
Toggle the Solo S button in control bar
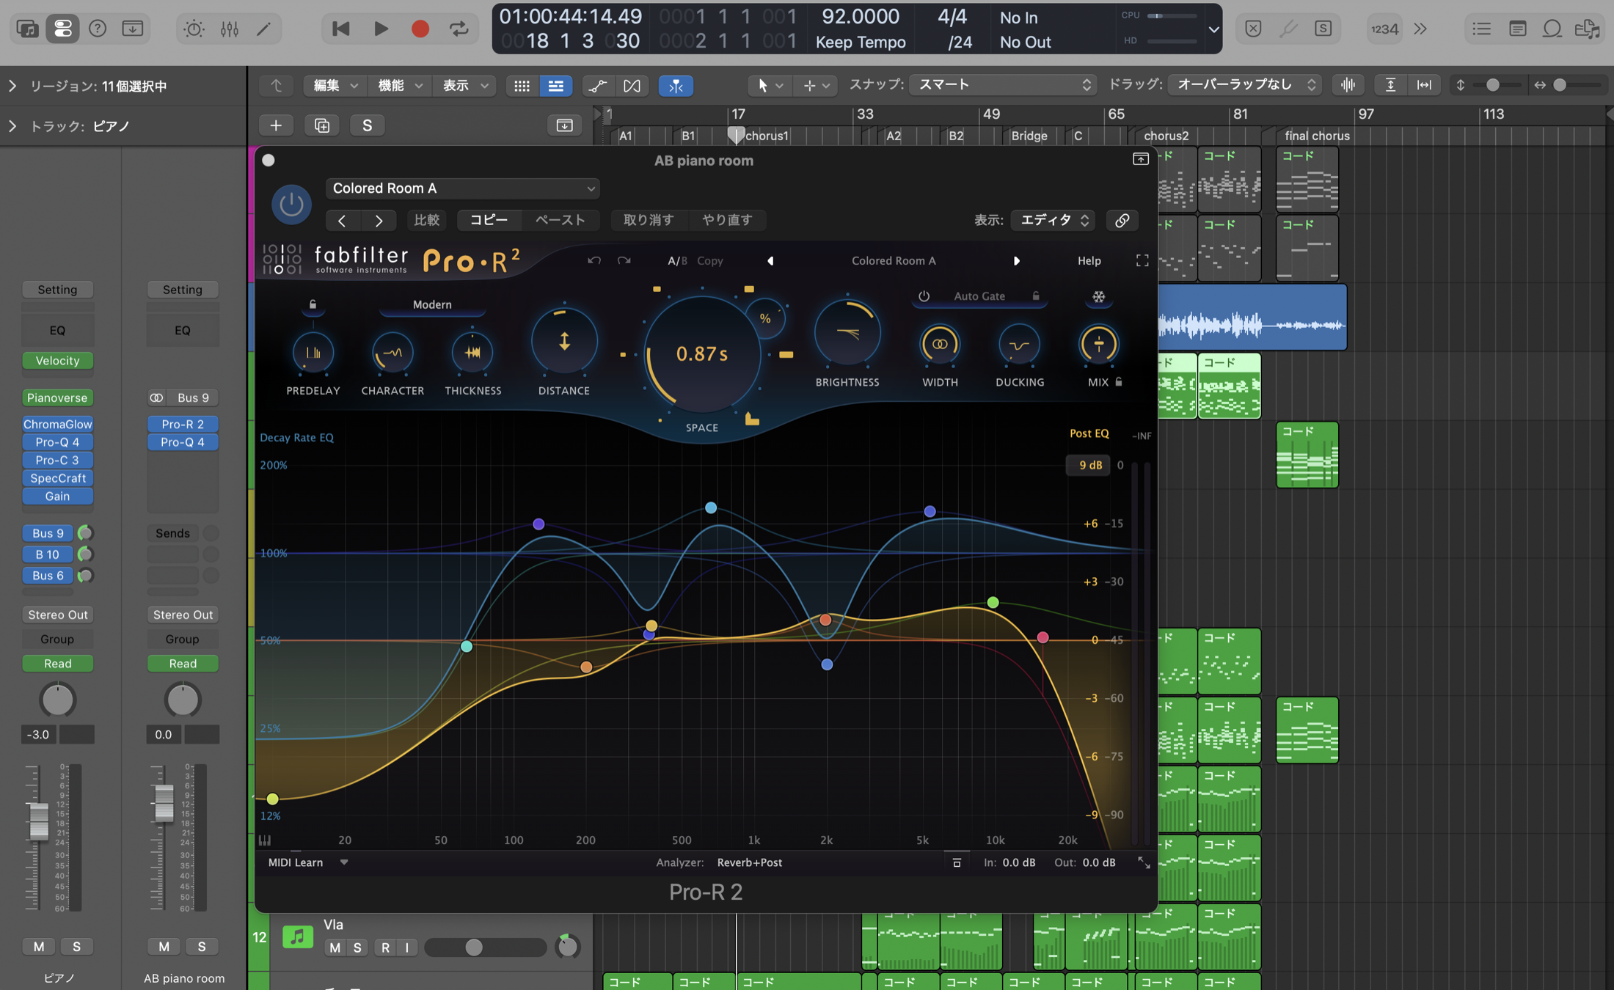pos(1323,29)
